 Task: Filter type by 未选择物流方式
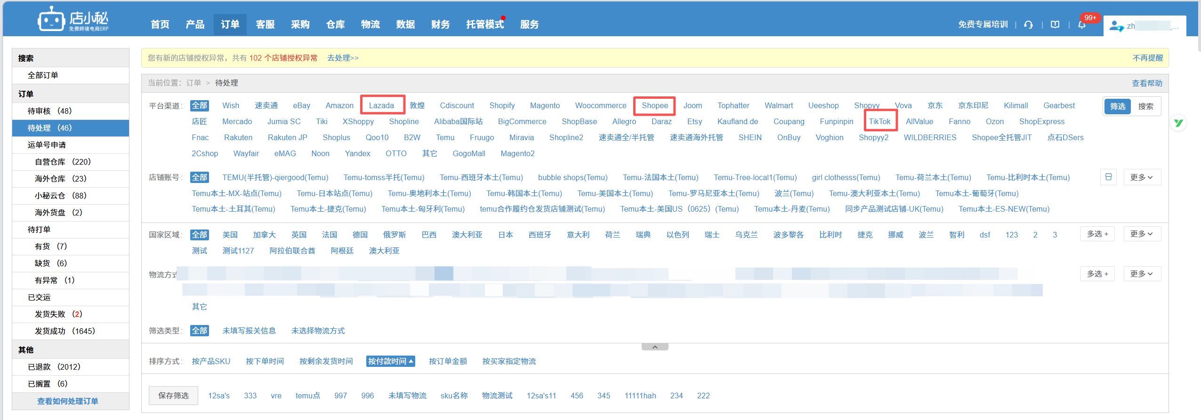click(x=318, y=331)
